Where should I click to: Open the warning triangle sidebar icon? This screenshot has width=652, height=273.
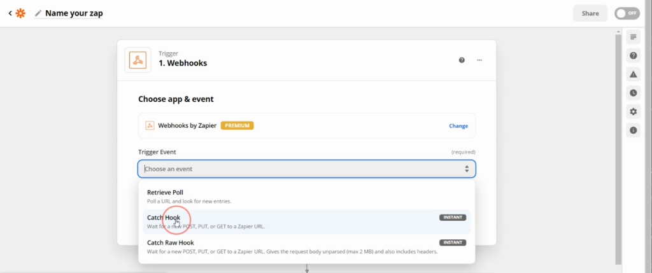pyautogui.click(x=634, y=74)
